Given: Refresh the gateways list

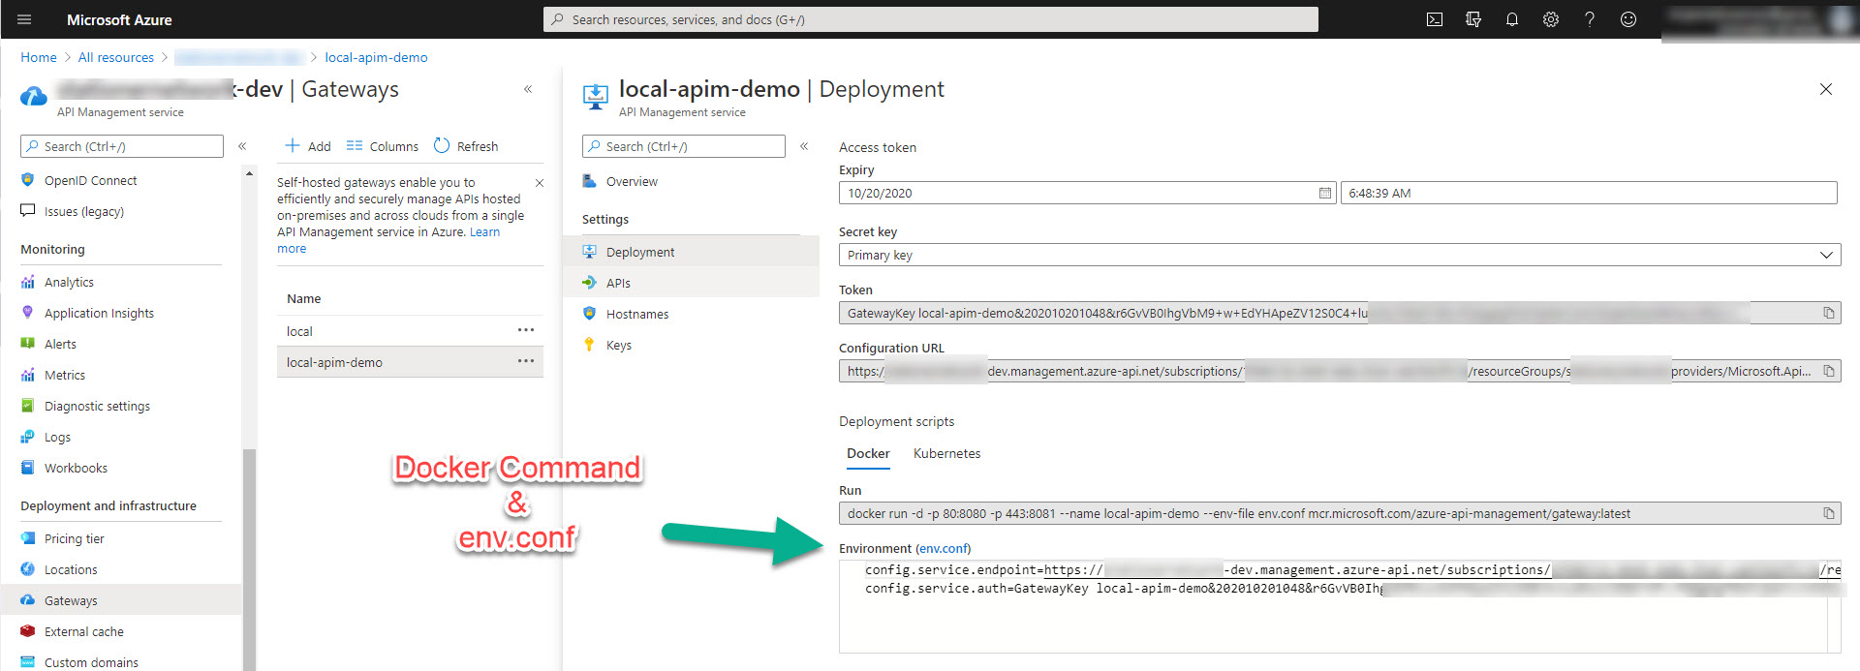Looking at the screenshot, I should [466, 146].
